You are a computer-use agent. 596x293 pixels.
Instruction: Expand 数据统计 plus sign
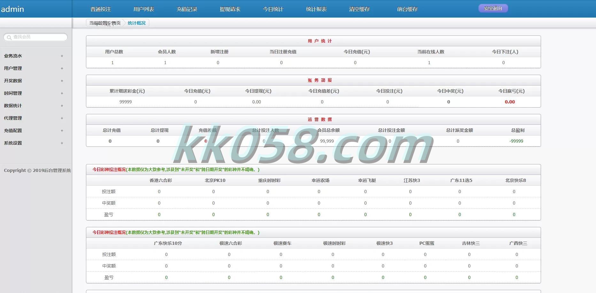click(x=62, y=106)
